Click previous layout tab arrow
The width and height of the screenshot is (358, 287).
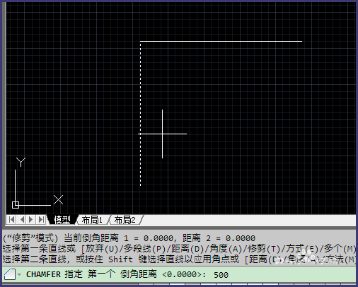[22, 220]
